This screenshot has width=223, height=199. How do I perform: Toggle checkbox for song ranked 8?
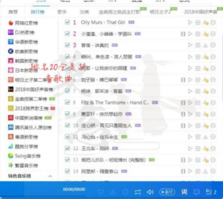tap(67, 103)
